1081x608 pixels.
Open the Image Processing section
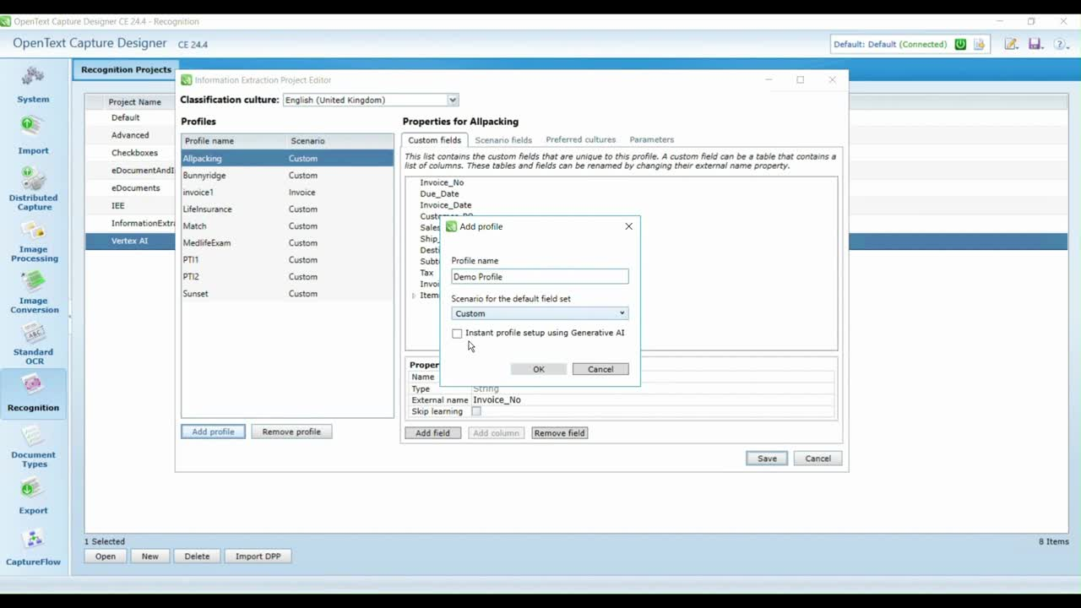pos(33,242)
